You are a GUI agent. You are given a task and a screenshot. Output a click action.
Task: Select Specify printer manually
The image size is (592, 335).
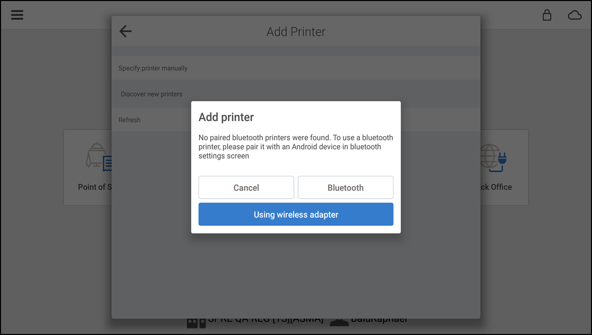[154, 68]
